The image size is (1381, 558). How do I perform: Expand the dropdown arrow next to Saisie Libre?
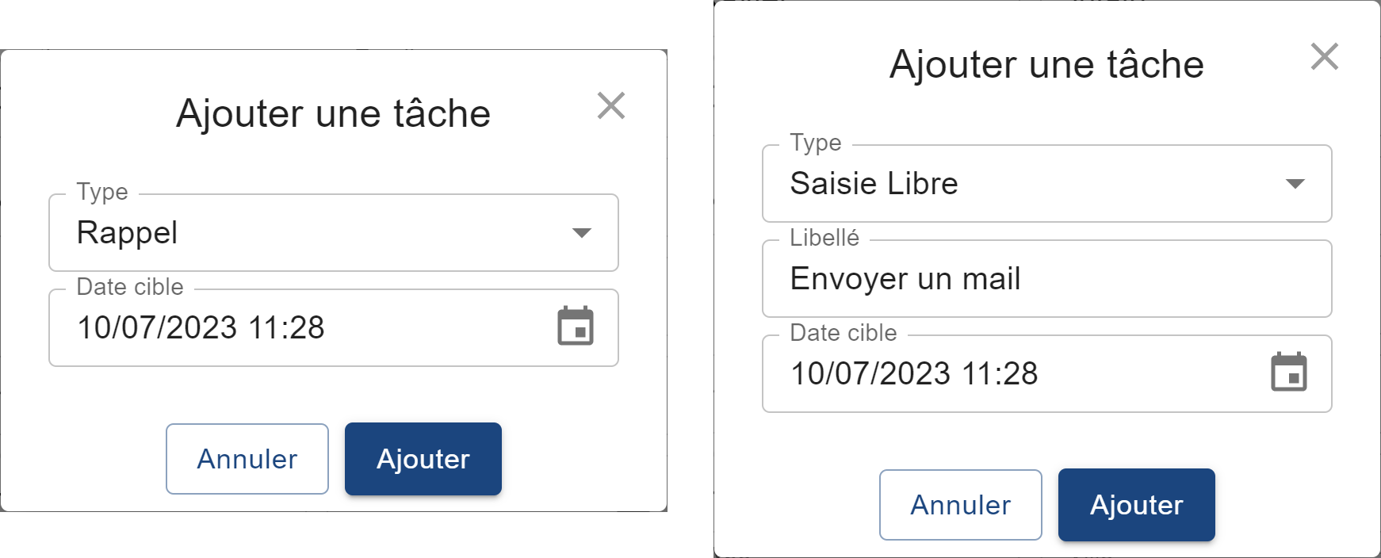[x=1295, y=184]
